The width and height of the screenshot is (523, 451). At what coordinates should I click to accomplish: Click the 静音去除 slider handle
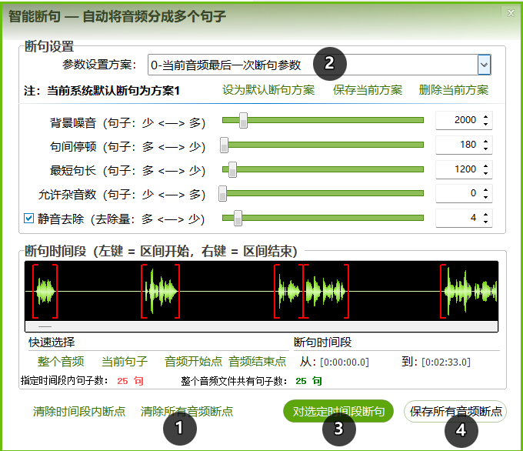(x=238, y=219)
